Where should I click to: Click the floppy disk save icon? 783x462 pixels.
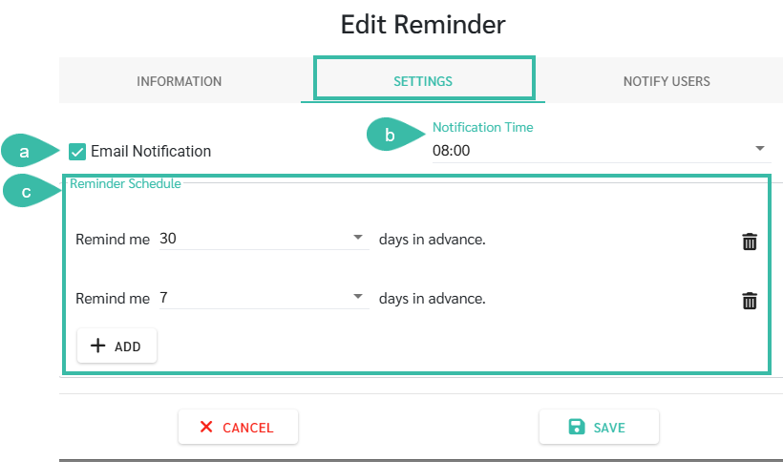pos(576,427)
